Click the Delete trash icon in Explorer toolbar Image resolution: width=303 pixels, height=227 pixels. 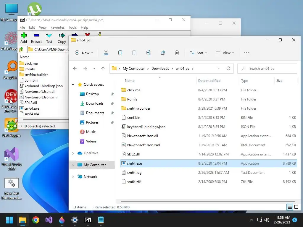[x=177, y=53]
